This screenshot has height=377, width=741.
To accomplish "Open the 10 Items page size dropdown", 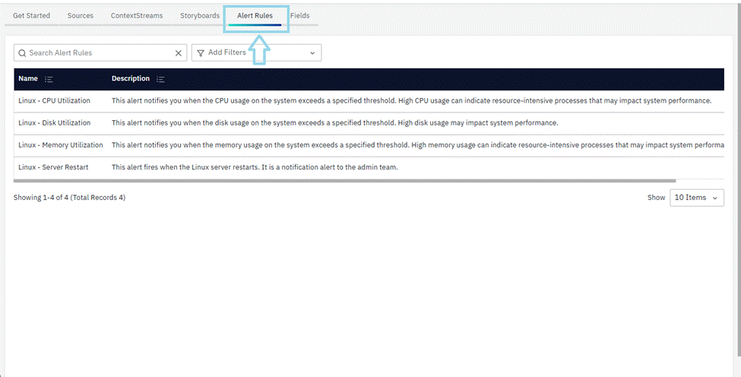I will coord(696,198).
